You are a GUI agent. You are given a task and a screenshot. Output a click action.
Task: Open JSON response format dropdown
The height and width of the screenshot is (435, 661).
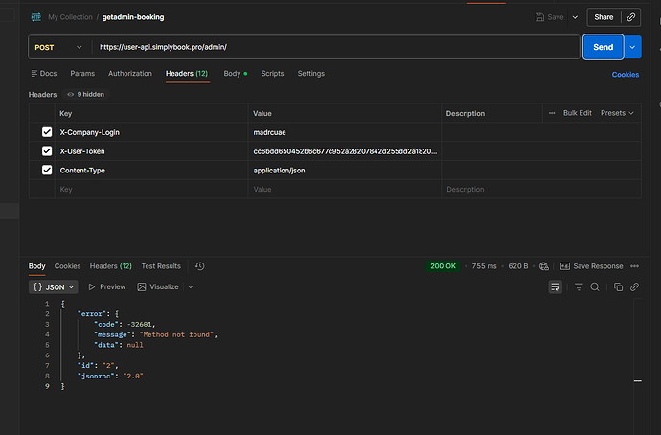pyautogui.click(x=55, y=286)
